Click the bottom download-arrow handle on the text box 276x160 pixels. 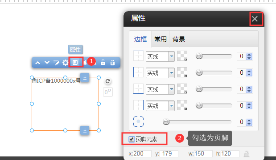pyautogui.click(x=85, y=130)
